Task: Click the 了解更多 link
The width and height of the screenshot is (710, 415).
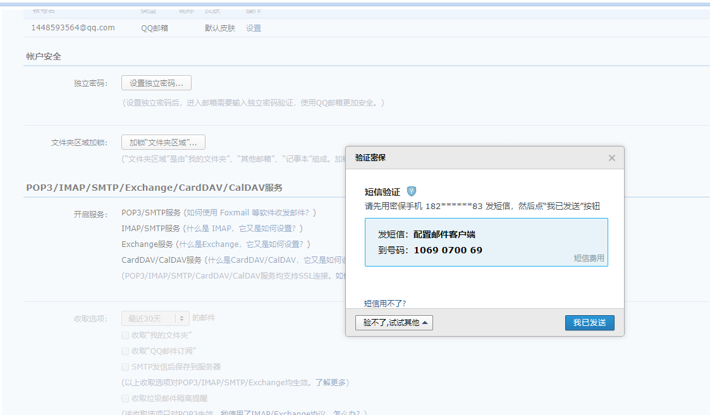Action: (x=331, y=382)
